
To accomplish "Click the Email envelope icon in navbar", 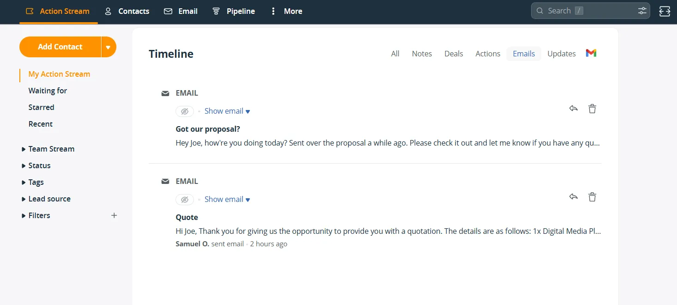I will coord(168,11).
